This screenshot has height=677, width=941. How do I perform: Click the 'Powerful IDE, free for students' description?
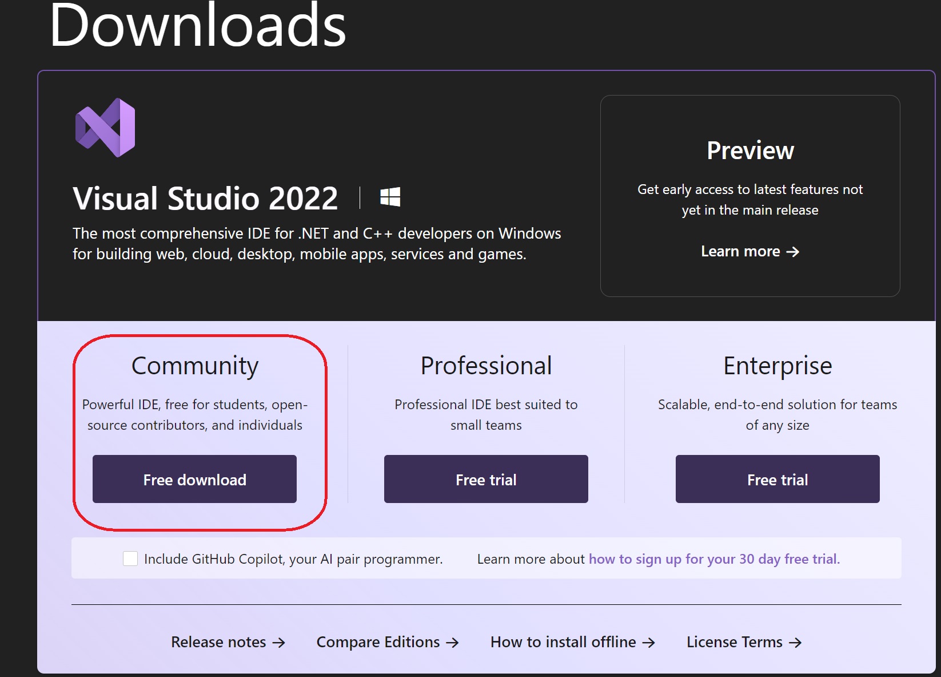pyautogui.click(x=195, y=415)
